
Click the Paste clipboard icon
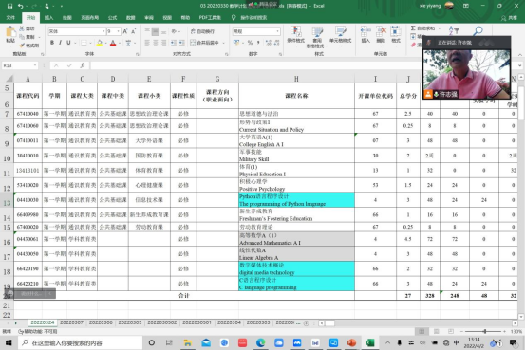[10, 32]
